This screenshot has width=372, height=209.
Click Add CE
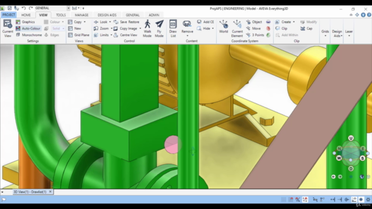205,22
